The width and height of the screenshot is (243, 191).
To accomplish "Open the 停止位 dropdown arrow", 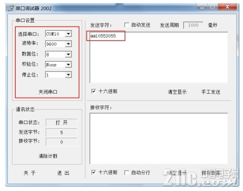I will (68, 75).
